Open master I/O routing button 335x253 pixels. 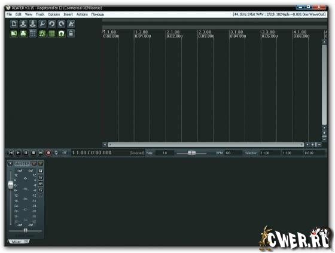pyautogui.click(x=41, y=178)
